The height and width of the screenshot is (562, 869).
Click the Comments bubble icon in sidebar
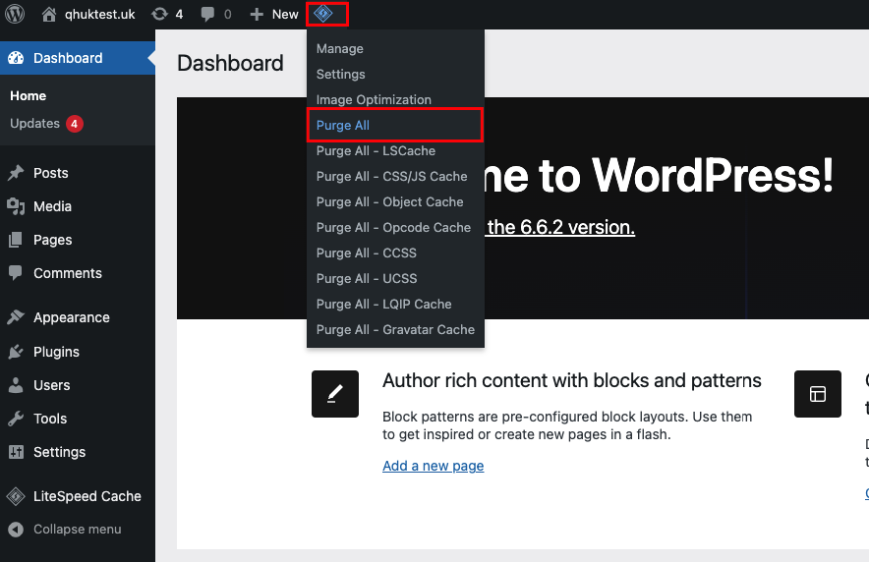point(16,273)
